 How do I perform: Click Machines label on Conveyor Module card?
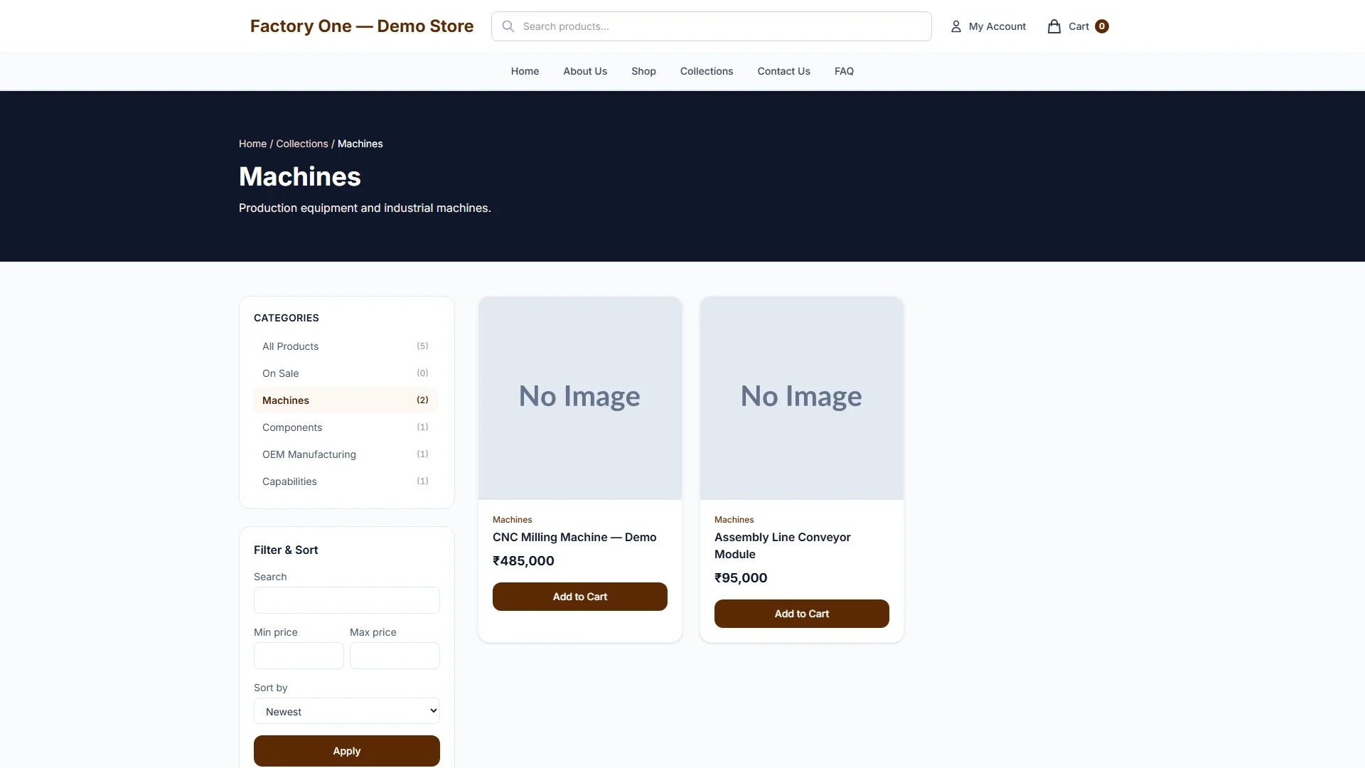[734, 520]
